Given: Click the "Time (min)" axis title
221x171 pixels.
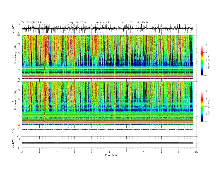Looking at the screenshot, I should pos(112,155).
